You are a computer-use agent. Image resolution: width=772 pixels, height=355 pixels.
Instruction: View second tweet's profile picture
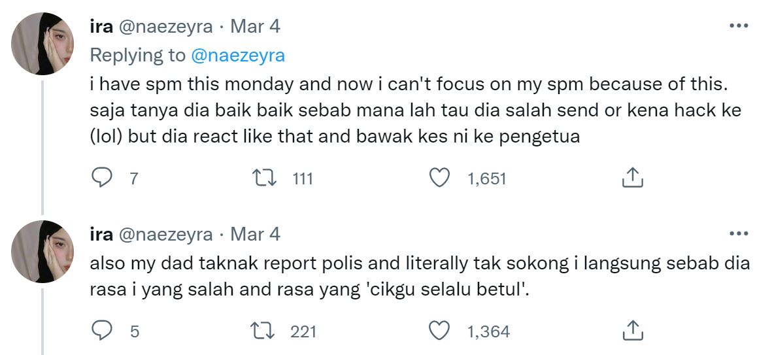[x=42, y=252]
